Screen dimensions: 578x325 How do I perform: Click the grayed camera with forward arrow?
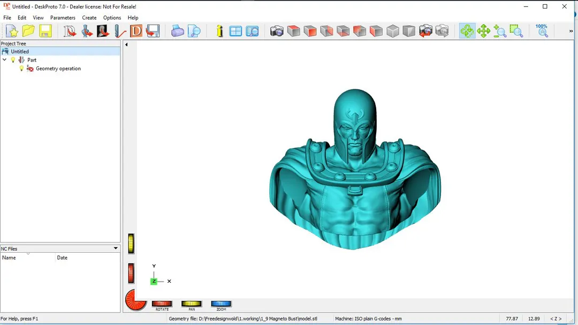pyautogui.click(x=442, y=31)
